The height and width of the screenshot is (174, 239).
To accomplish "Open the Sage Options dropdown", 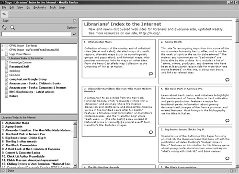I will coord(71,28).
